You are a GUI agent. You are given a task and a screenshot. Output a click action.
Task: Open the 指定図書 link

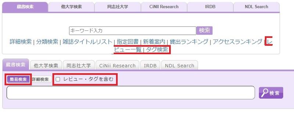128,42
